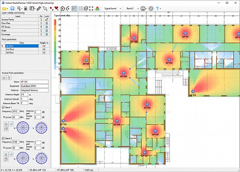The width and height of the screenshot is (240, 172).
Task: Click import icon under Access Point parameters
Action: tap(4, 78)
